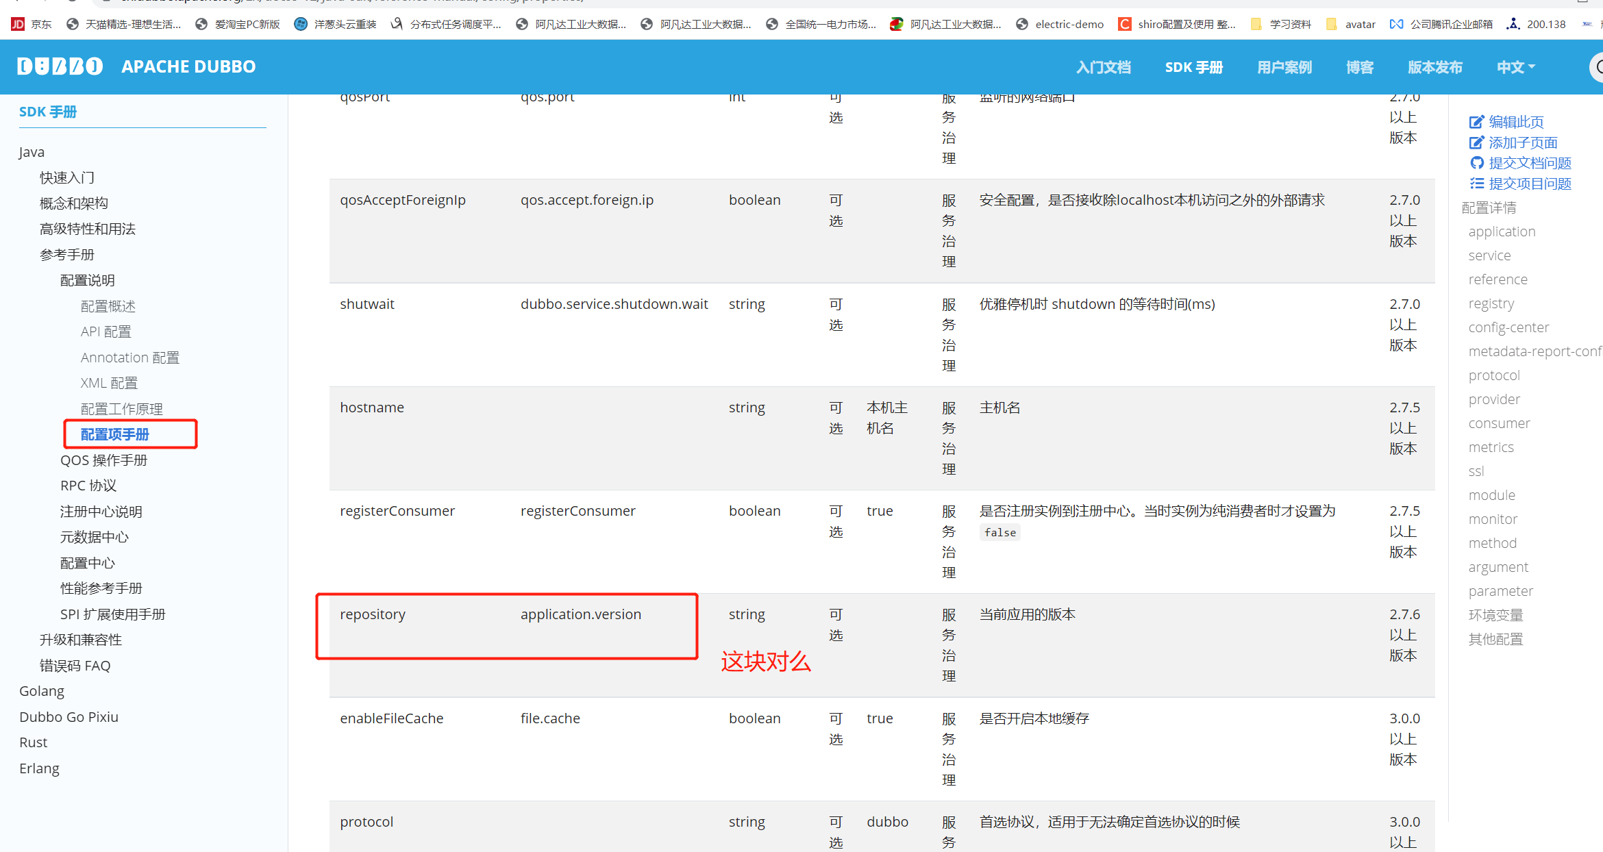The width and height of the screenshot is (1603, 852).
Task: Click the qosAcceptForeignIp table cell
Action: pyautogui.click(x=403, y=200)
